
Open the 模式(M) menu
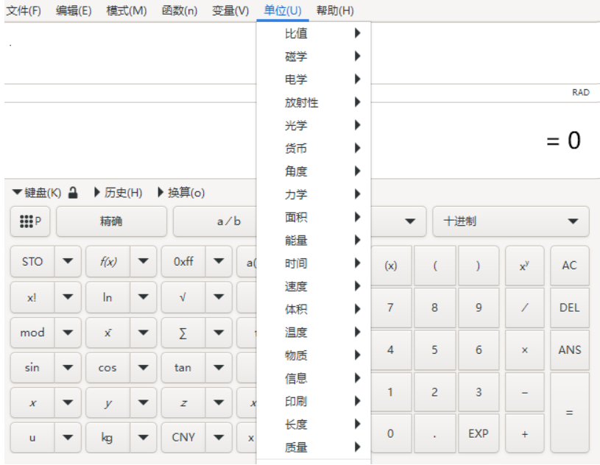point(127,11)
